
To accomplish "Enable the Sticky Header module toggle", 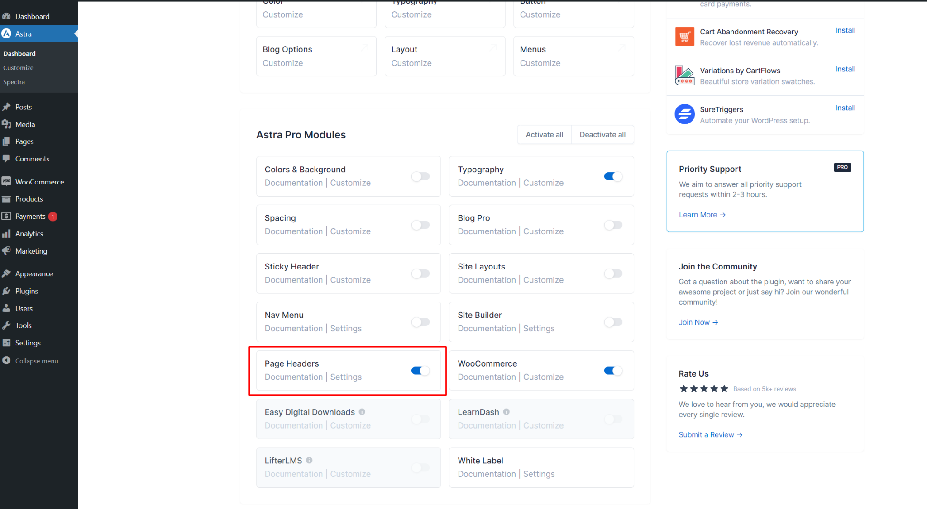I will point(420,273).
